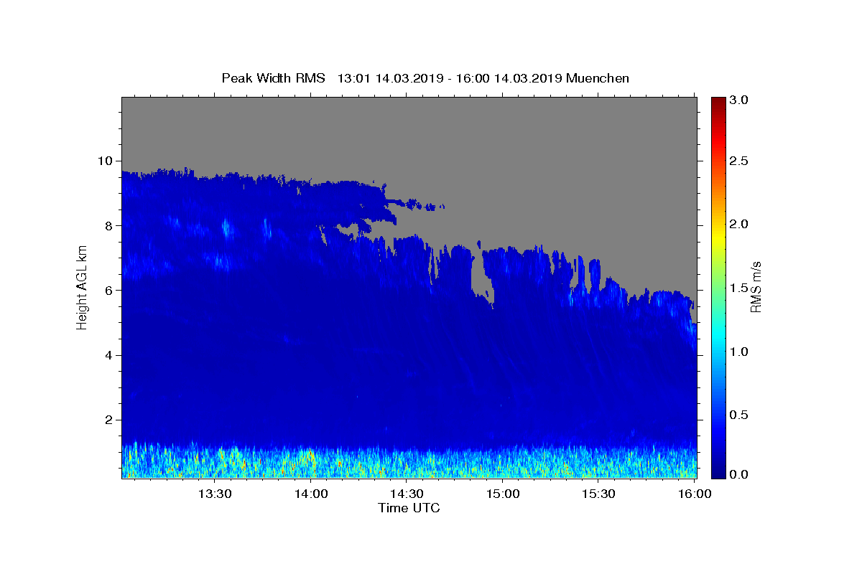The image size is (862, 574).
Task: Click the dark red top of the colorbar
Action: coord(718,103)
